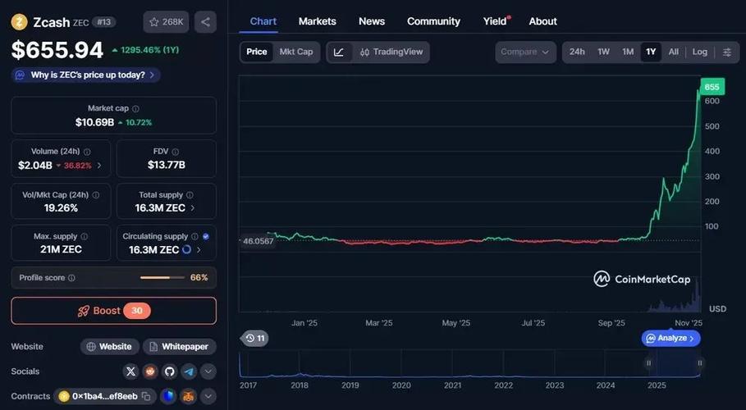Open the Whitepaper link
Screen dimensions: 746x410
[180, 347]
